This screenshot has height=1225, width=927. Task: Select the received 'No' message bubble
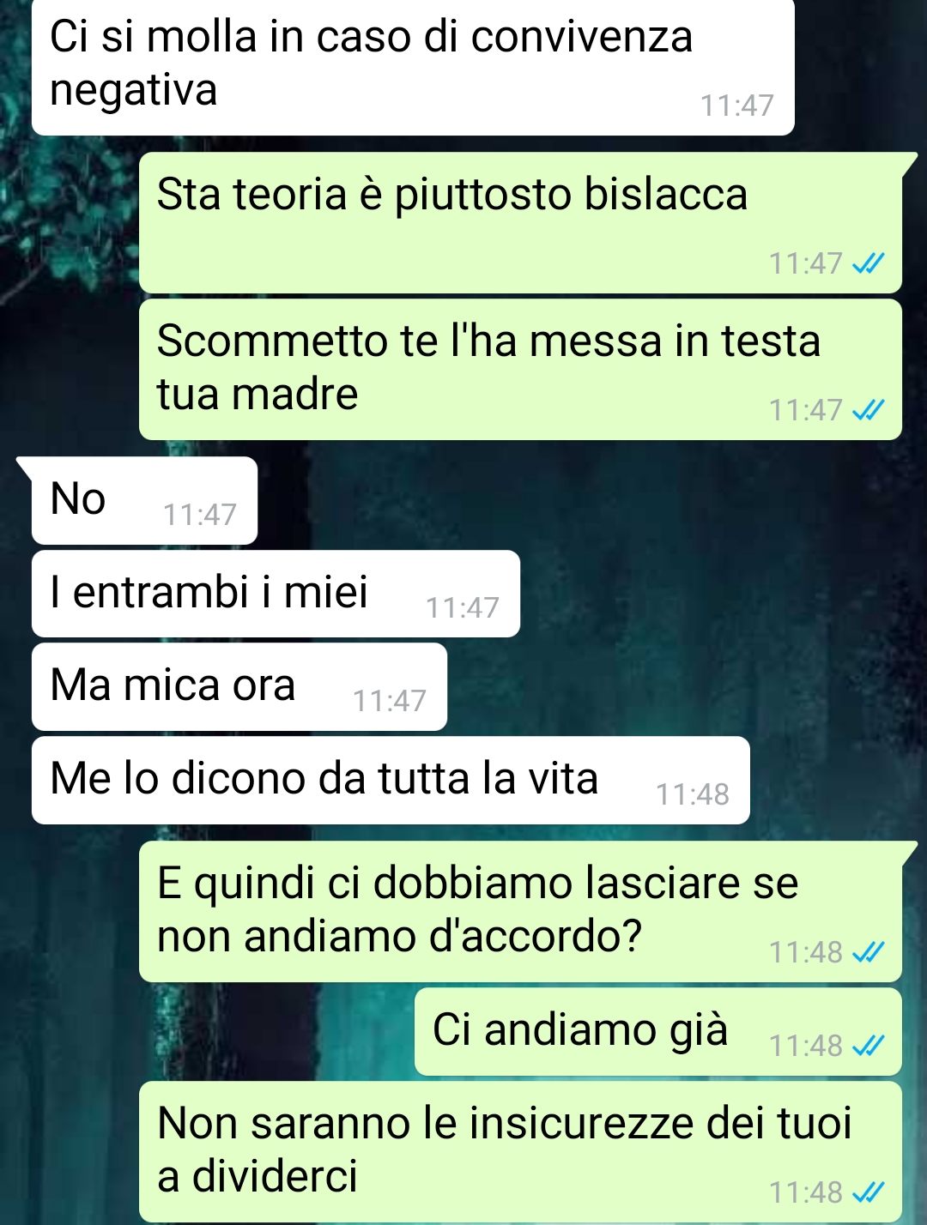(144, 501)
